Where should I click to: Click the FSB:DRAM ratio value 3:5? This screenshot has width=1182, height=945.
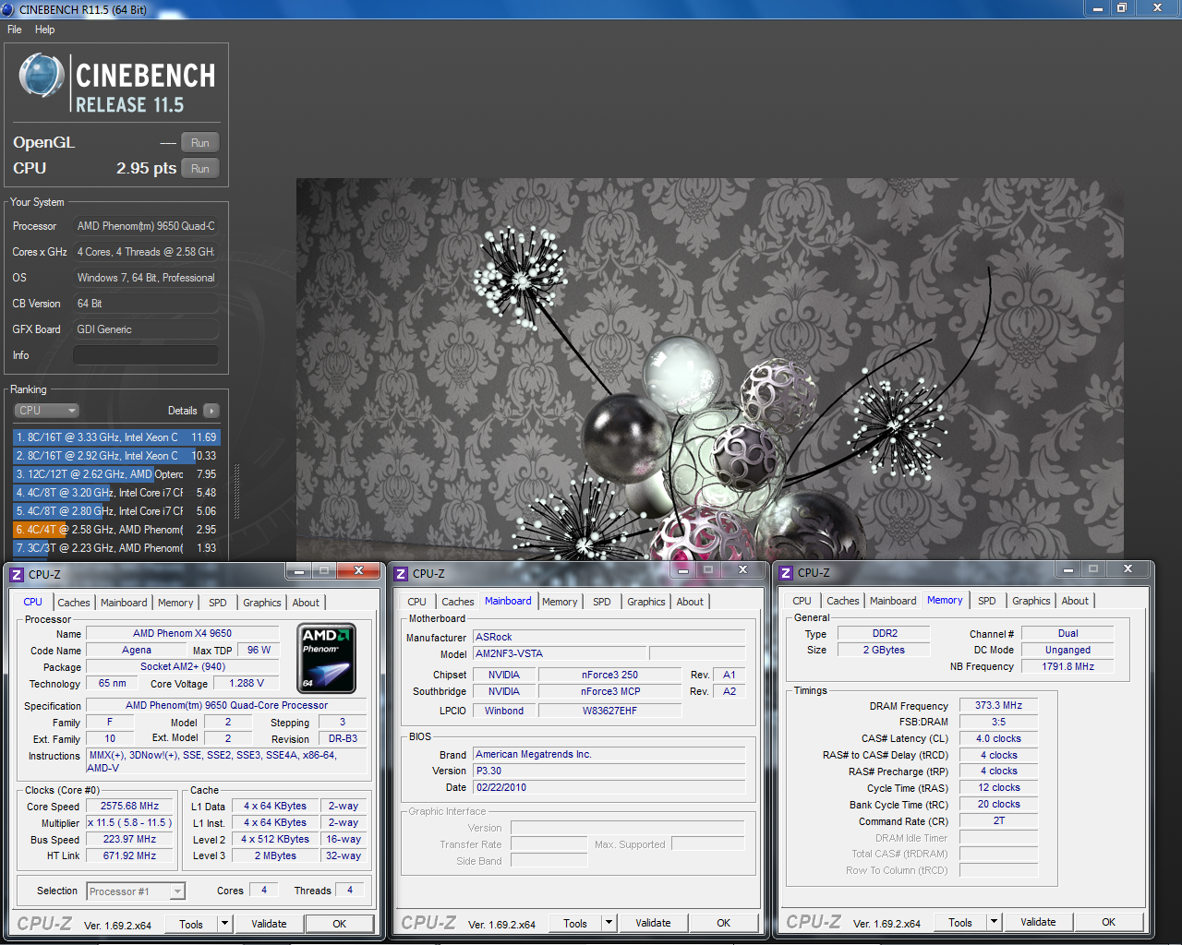[998, 722]
